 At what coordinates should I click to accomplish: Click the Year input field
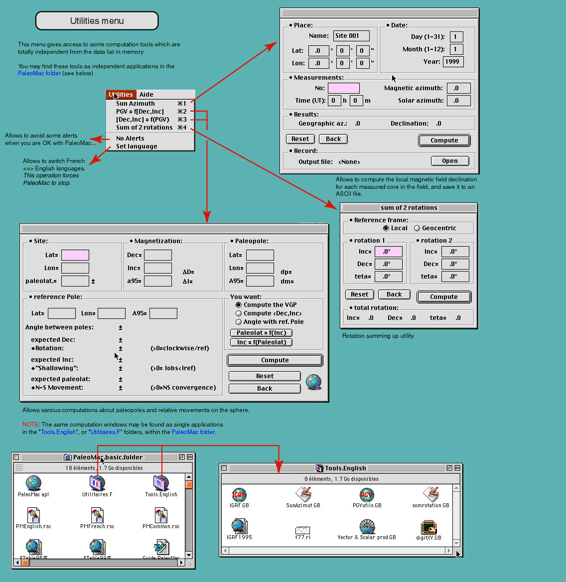coord(453,62)
